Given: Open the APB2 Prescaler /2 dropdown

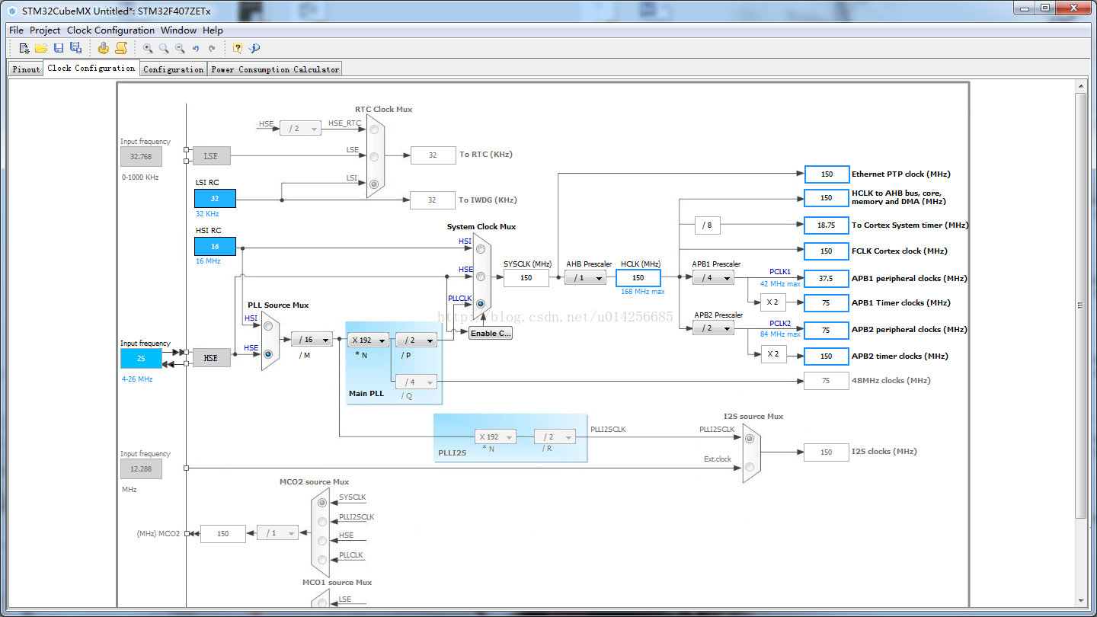Looking at the screenshot, I should pyautogui.click(x=713, y=328).
